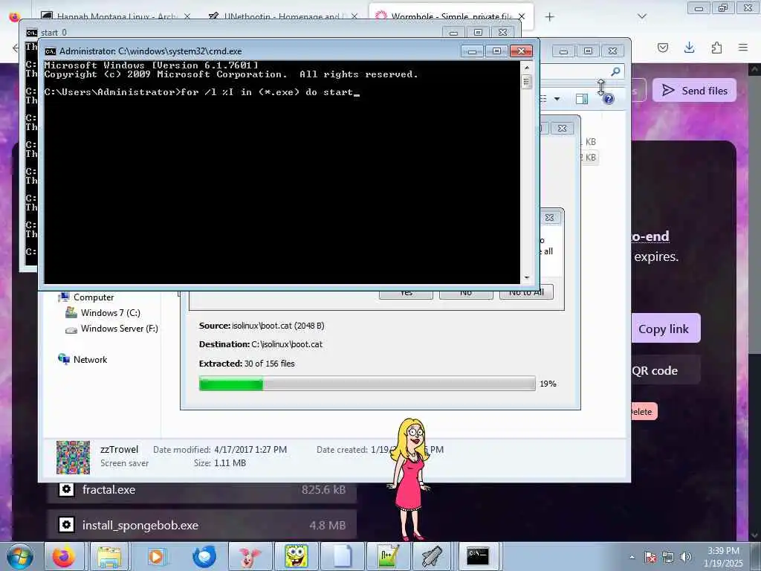Switch to cmd.exe taskbar button
Viewport: 761px width, 571px height.
(478, 556)
